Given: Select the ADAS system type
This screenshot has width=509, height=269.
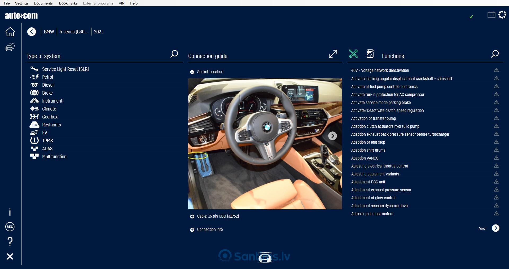Looking at the screenshot, I should (x=47, y=149).
